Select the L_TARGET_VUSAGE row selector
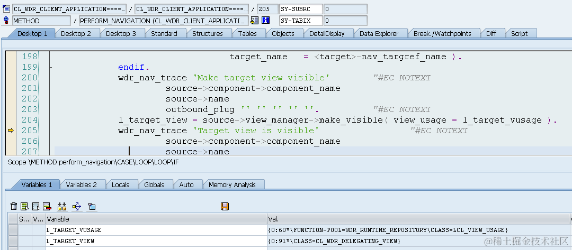 (x=13, y=230)
